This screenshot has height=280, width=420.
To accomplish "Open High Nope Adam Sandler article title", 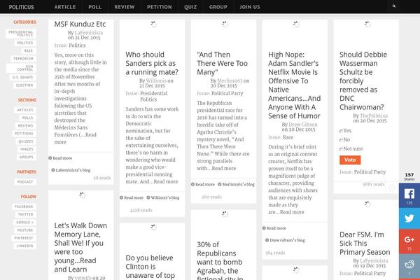I will 295,85.
